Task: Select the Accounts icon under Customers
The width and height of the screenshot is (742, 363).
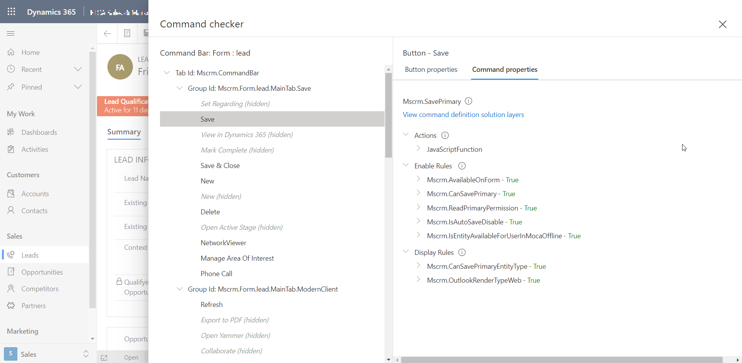Action: pos(11,193)
